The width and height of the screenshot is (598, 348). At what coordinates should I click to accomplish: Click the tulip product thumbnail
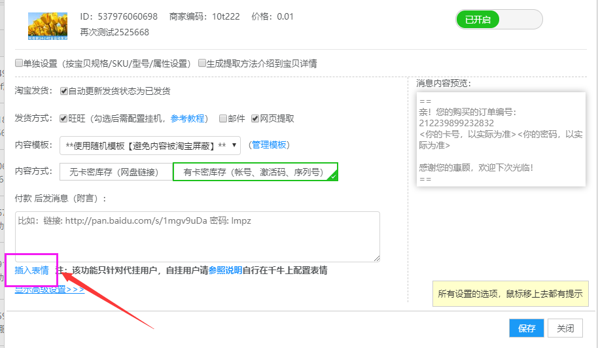pos(48,25)
